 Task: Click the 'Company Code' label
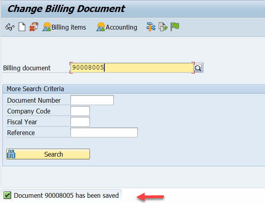(29, 111)
